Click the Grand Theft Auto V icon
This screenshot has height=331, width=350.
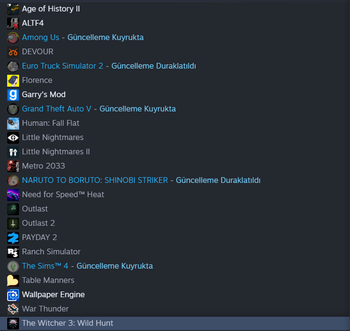[13, 109]
